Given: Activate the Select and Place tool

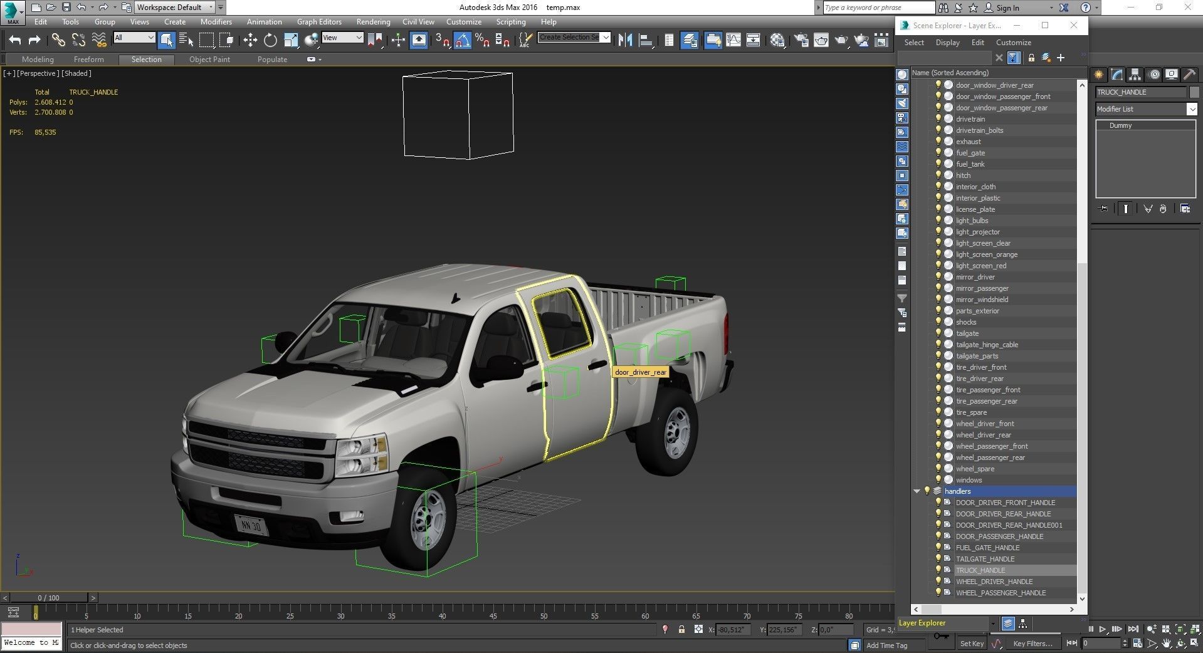Looking at the screenshot, I should click(311, 40).
